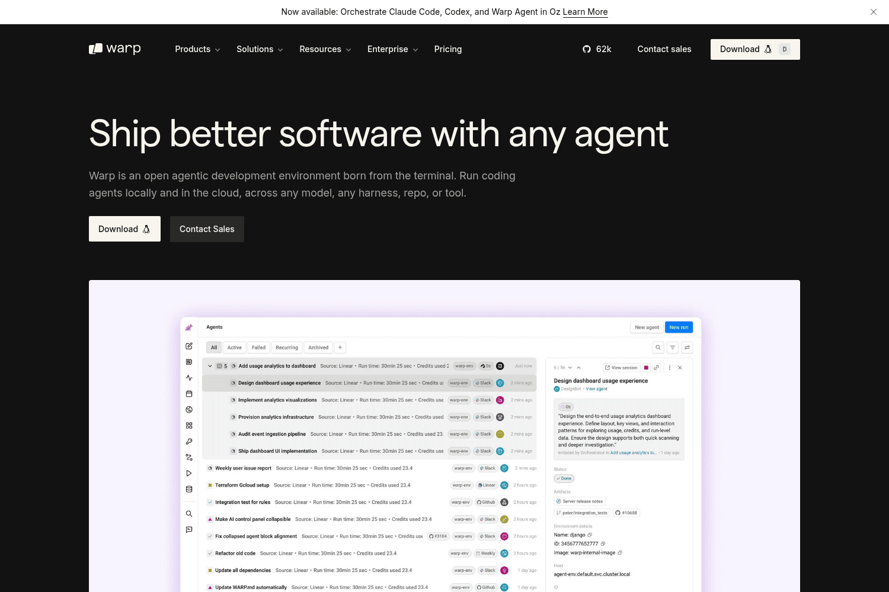
Task: Click the search button beside the filter icon
Action: click(658, 348)
